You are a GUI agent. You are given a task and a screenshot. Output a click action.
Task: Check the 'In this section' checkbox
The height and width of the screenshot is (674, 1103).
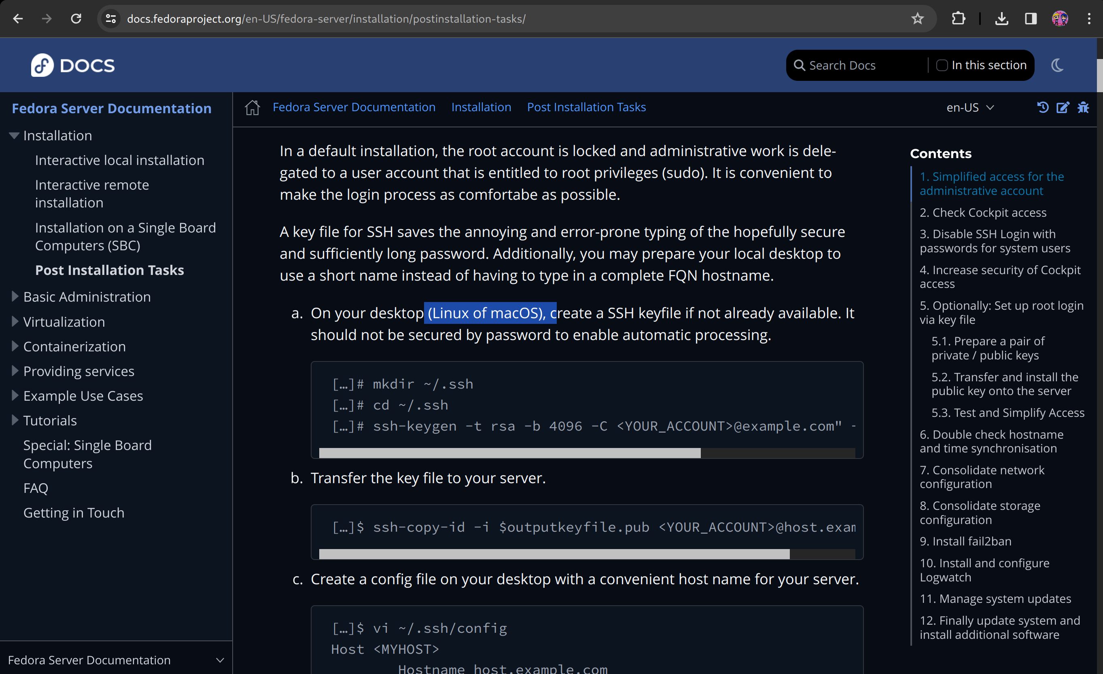point(942,65)
